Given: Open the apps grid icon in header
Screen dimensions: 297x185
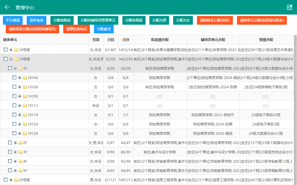Looking at the screenshot, I should click(x=290, y=7).
